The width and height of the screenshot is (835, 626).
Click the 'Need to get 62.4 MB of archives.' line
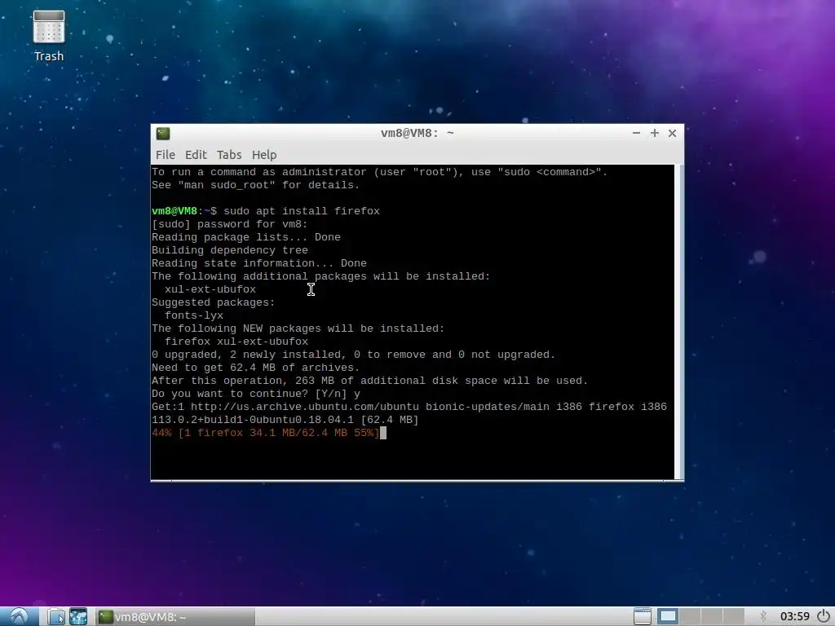255,368
